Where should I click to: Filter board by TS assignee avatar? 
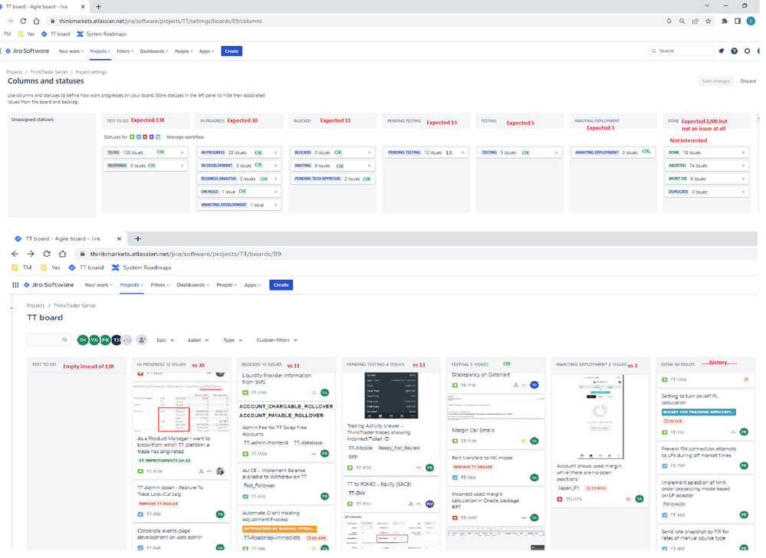(117, 340)
